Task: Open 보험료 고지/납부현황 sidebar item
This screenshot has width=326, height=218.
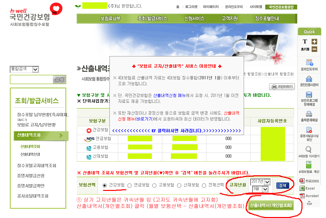Action: point(36,125)
